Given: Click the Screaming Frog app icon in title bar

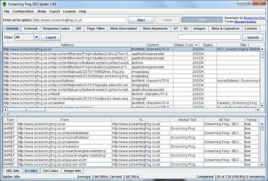Looking at the screenshot, I should coord(4,4).
